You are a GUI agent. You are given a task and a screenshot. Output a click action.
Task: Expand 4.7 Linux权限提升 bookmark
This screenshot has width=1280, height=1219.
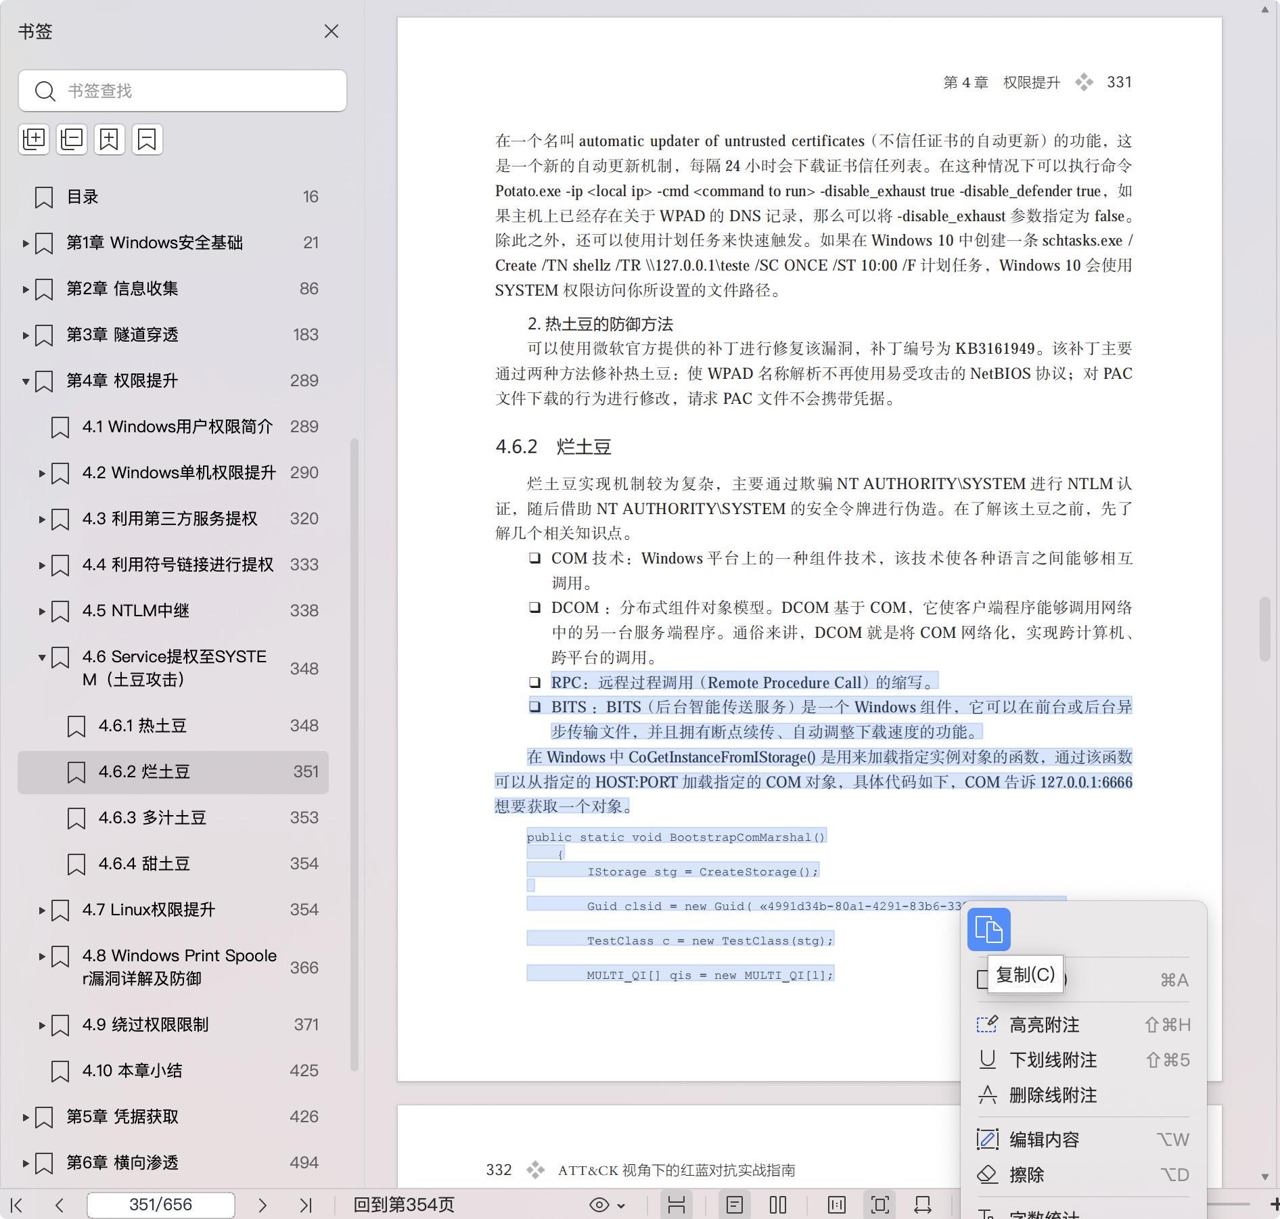point(42,910)
